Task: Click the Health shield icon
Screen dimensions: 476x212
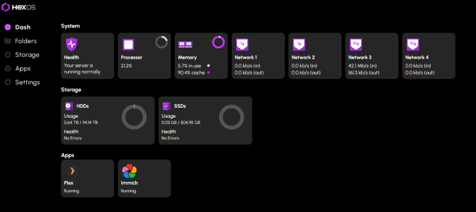Action: point(71,44)
